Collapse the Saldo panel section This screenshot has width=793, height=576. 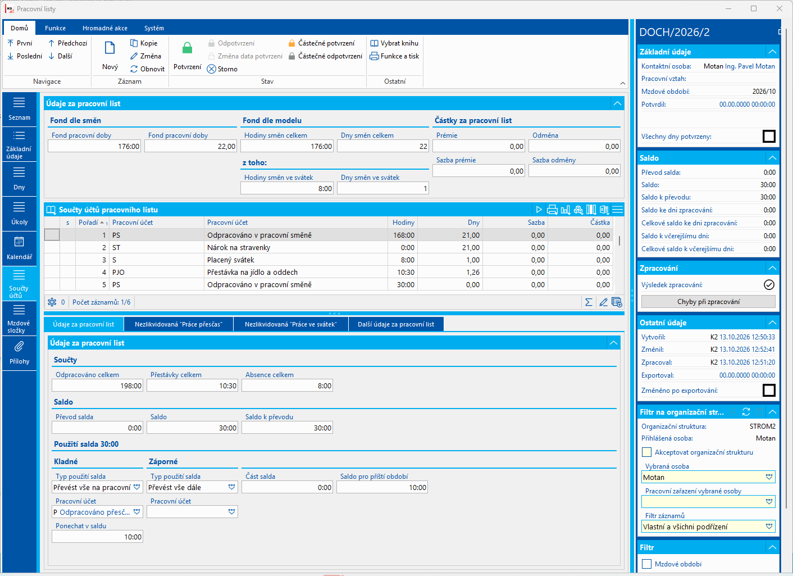tap(773, 158)
